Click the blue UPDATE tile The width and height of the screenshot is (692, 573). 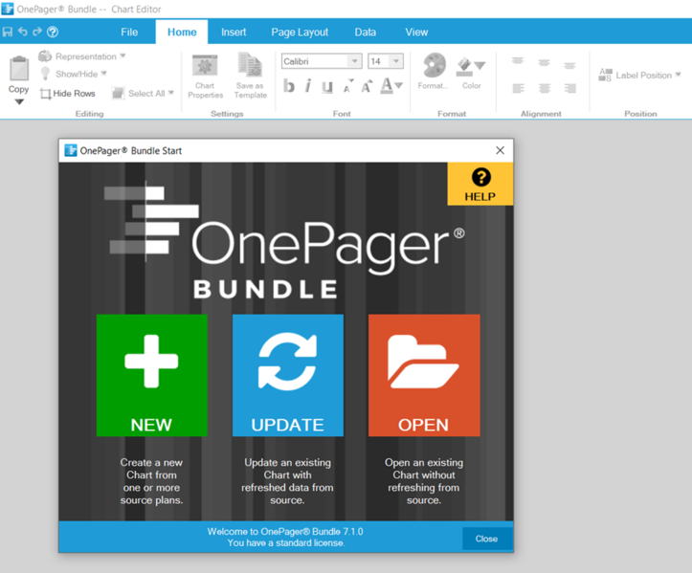[288, 375]
